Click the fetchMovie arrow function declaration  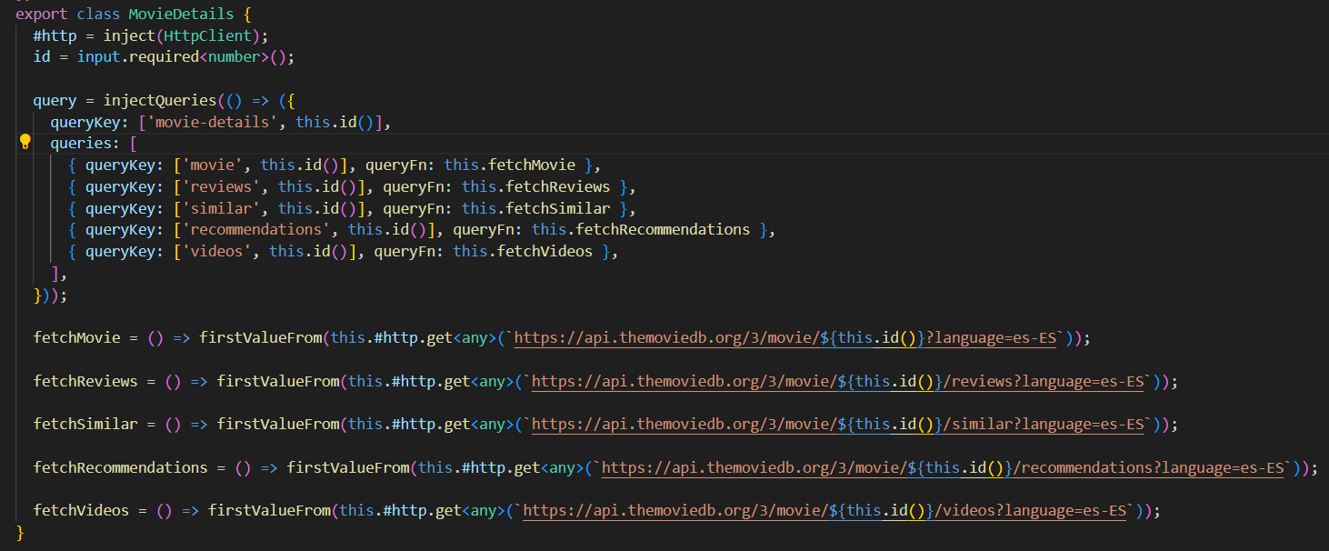(77, 337)
